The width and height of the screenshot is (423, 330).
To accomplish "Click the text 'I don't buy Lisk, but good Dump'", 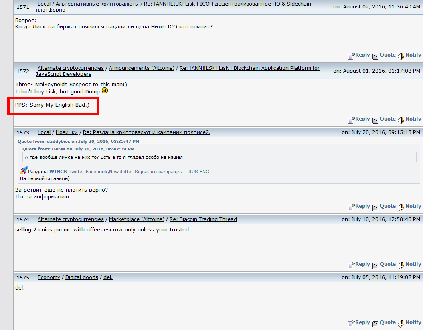I will pyautogui.click(x=57, y=92).
